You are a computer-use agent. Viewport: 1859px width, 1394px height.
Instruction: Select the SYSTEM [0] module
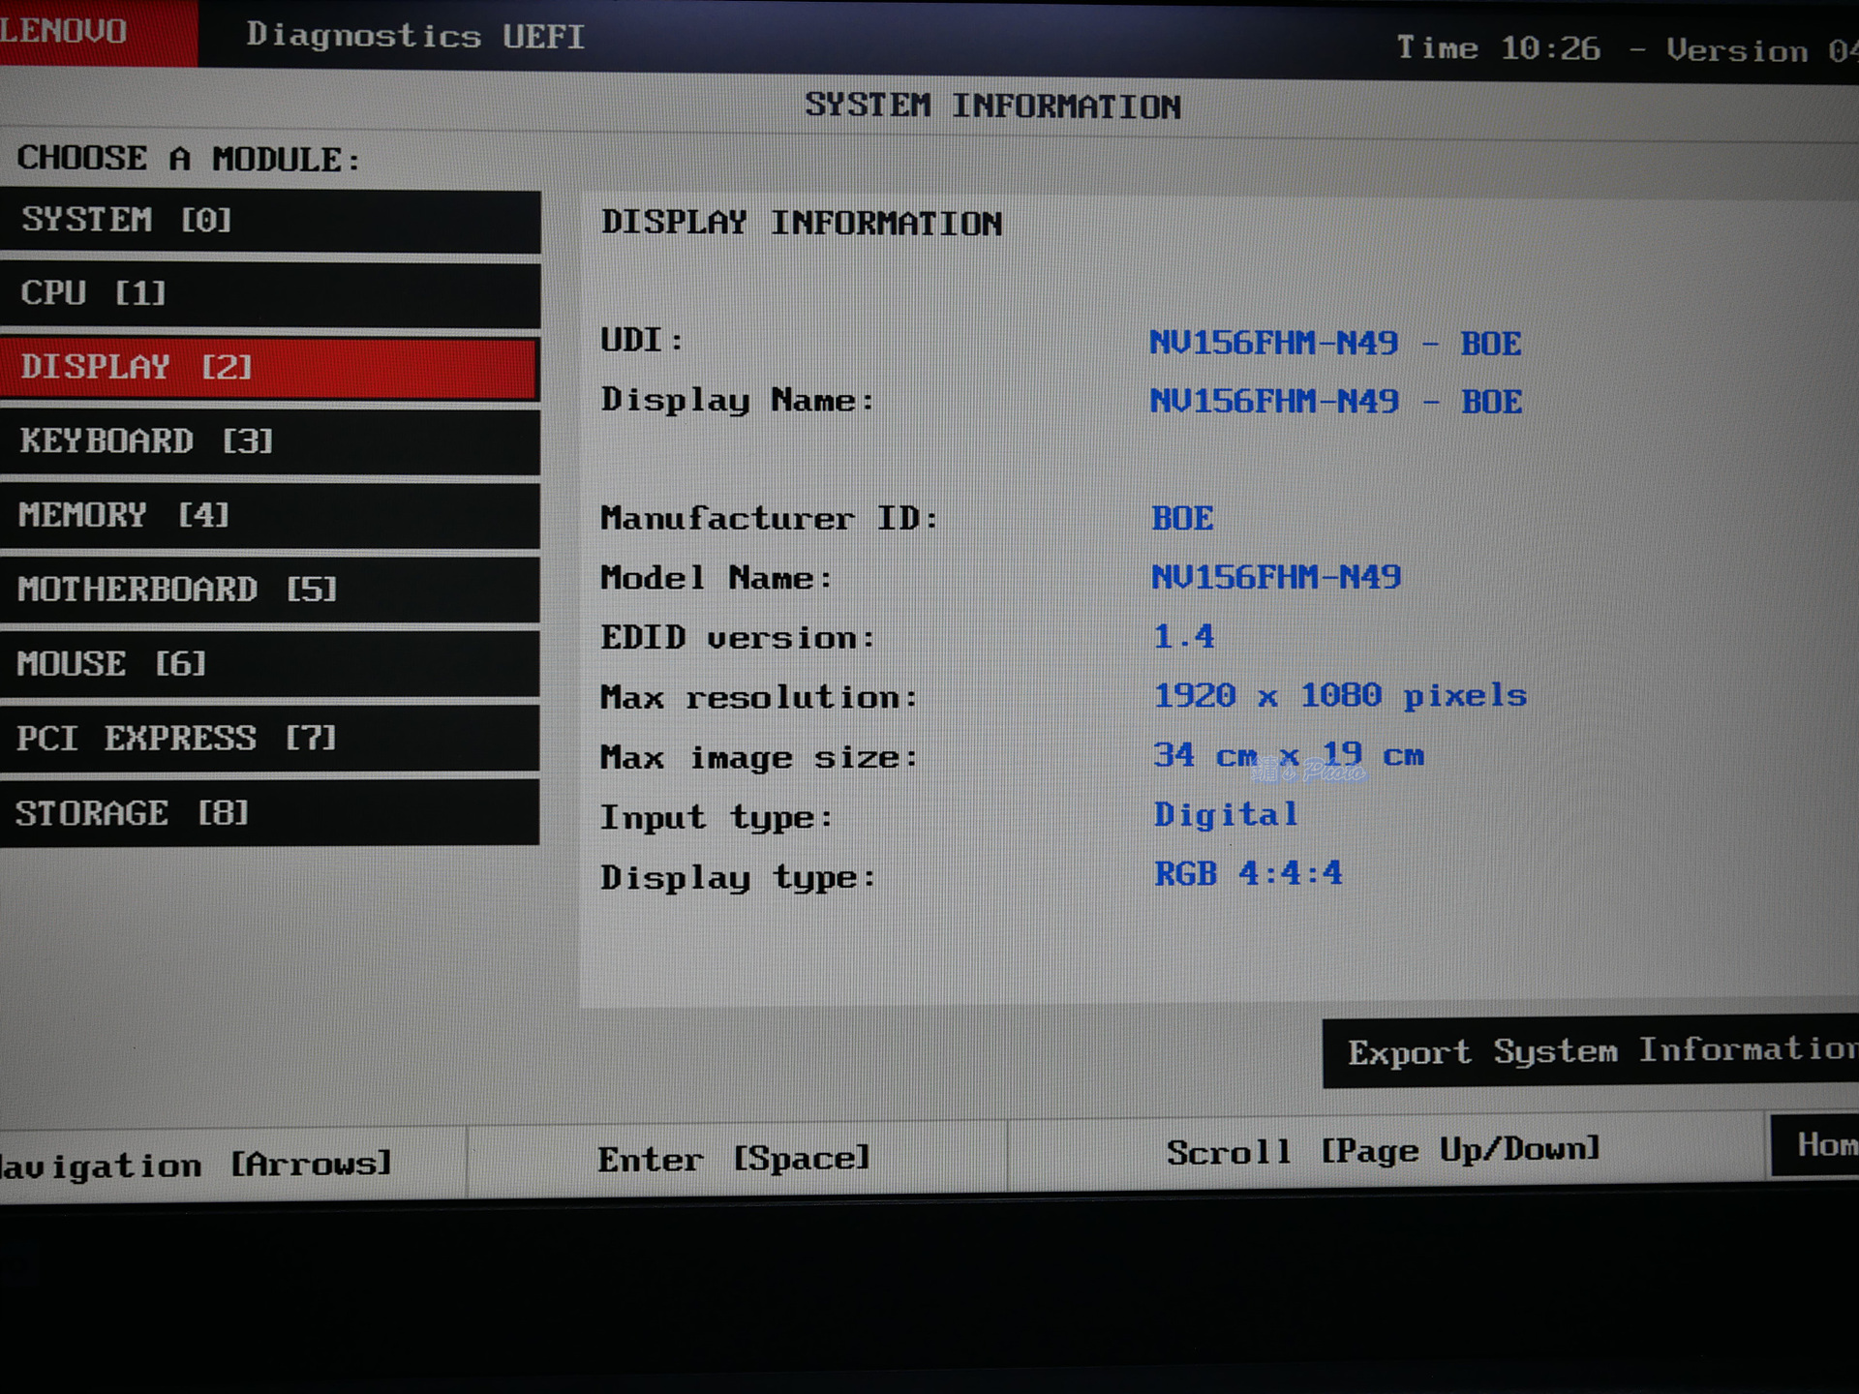(x=269, y=221)
